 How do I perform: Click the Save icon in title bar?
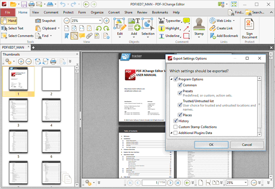pyautogui.click(x=24, y=4)
